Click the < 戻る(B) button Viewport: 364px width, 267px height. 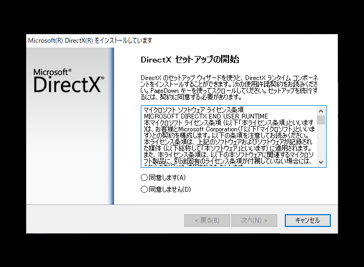[207, 220]
